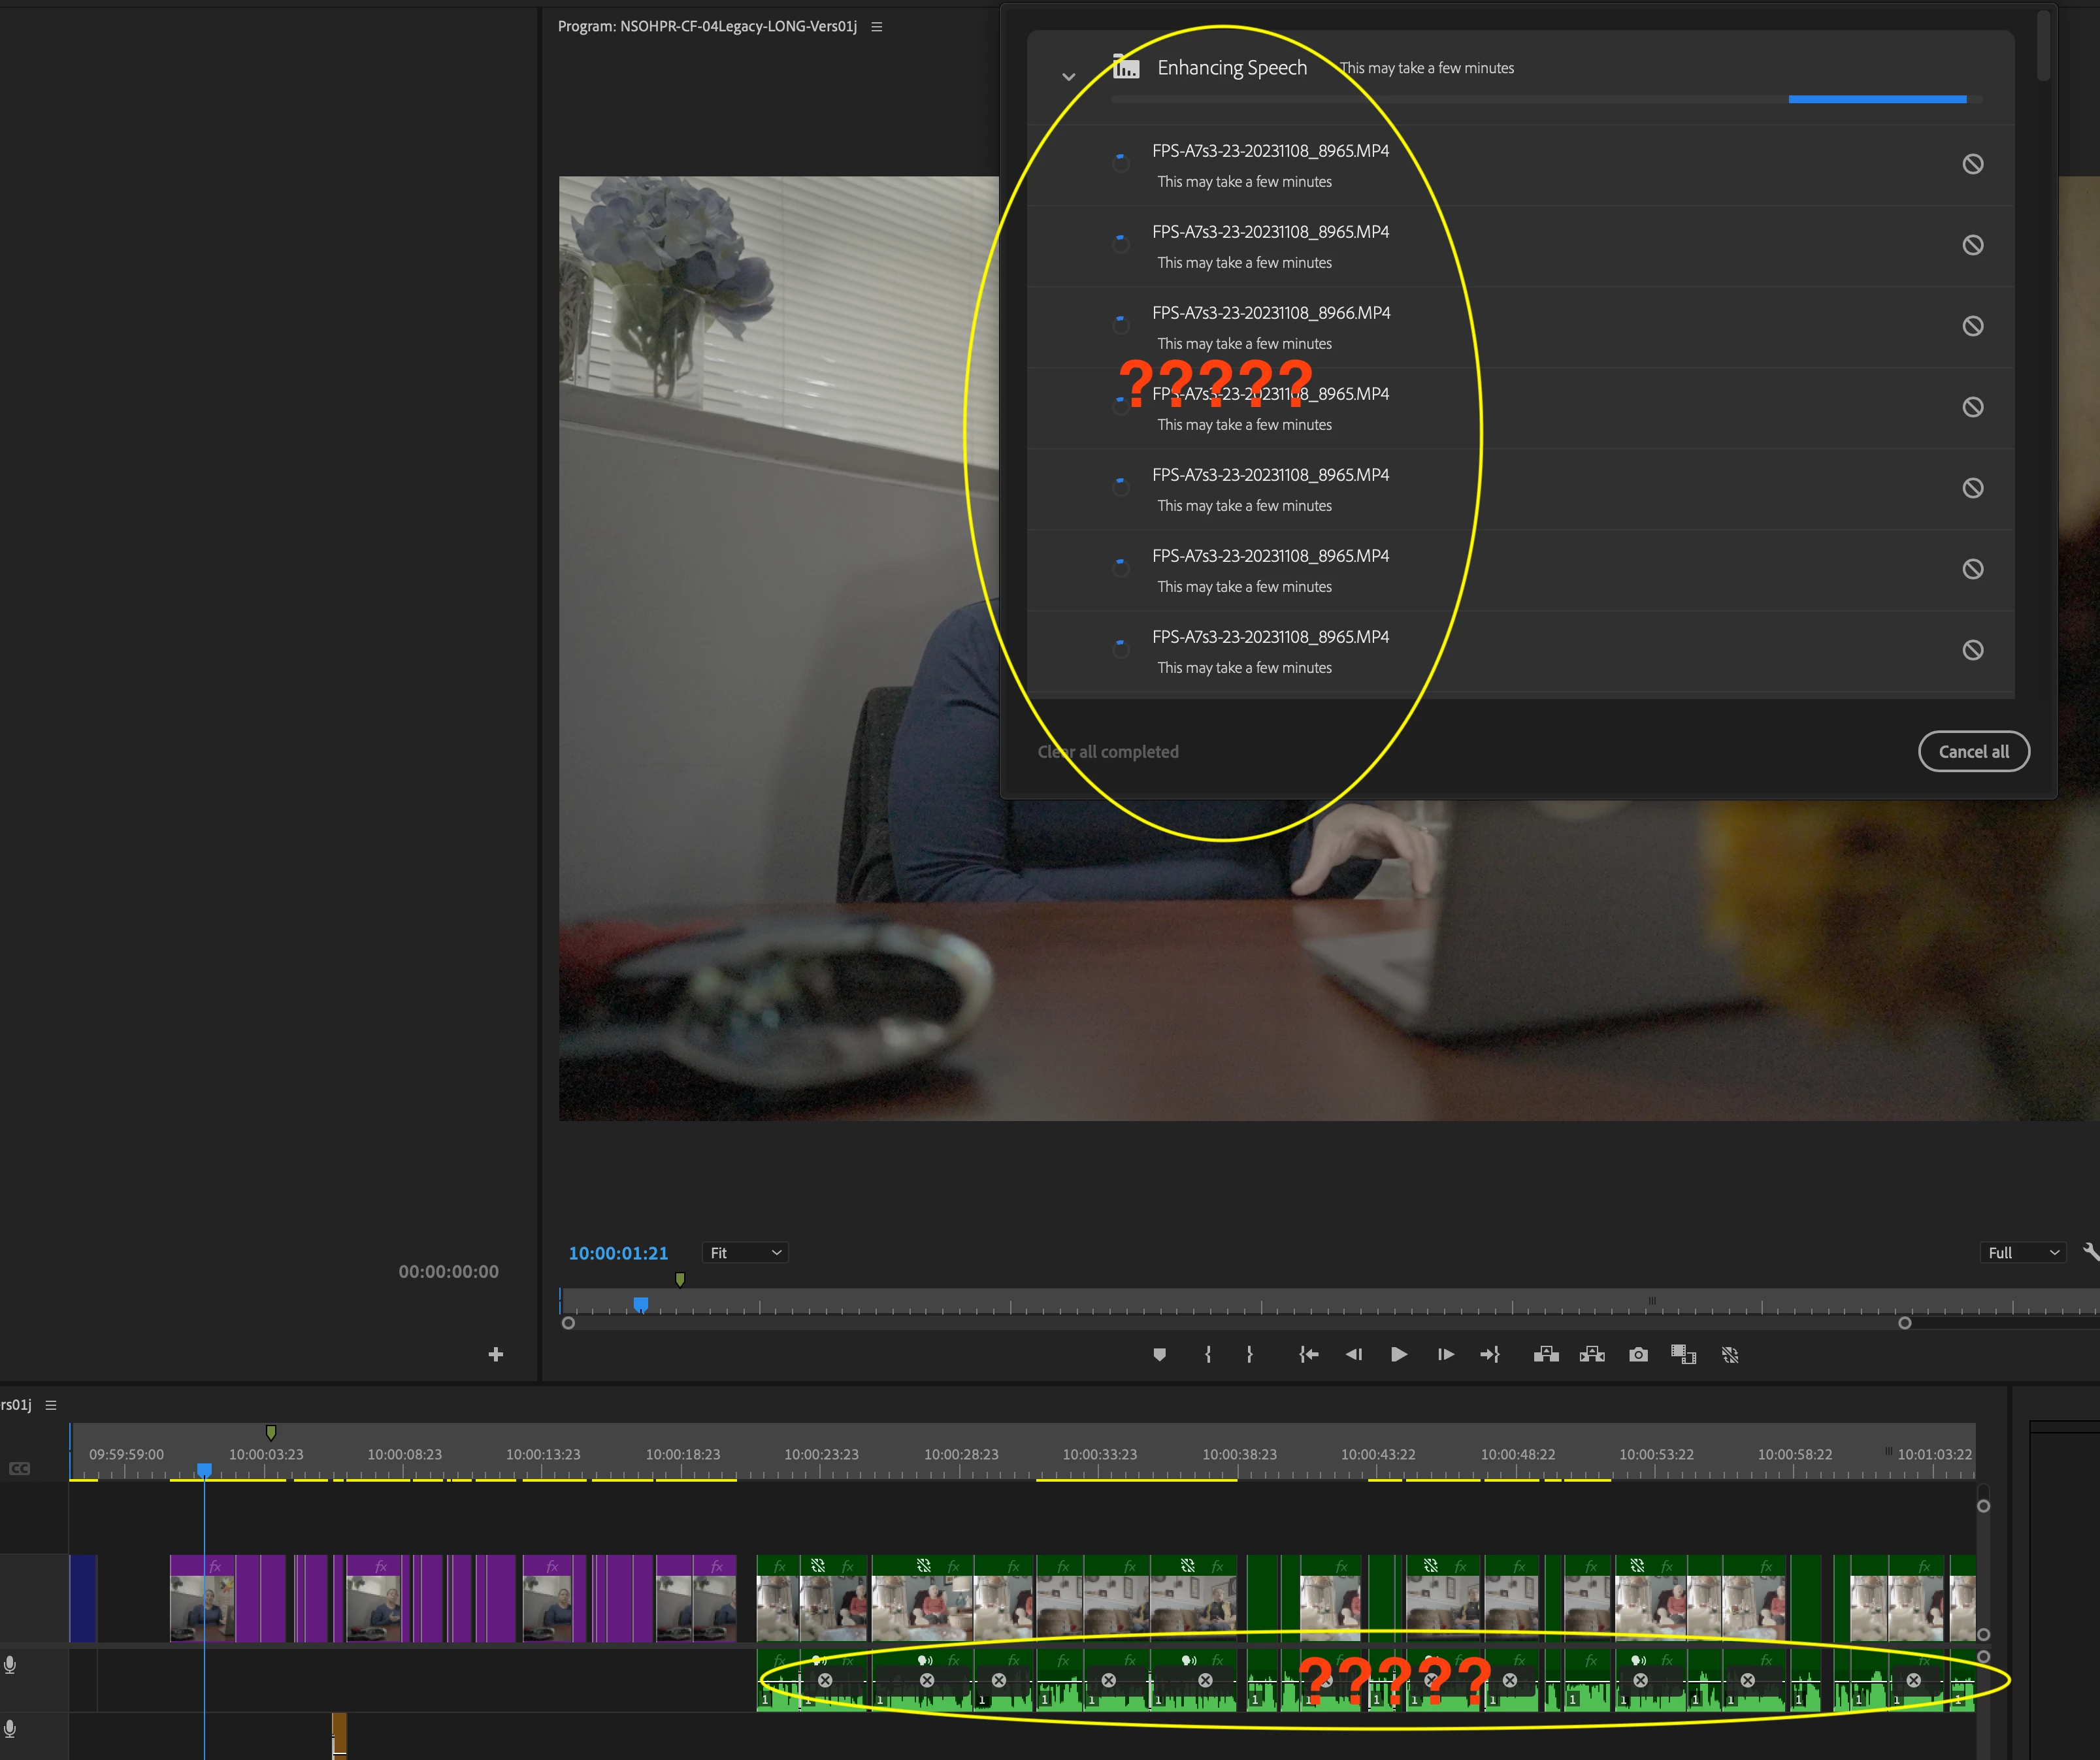
Task: Open the Fit zoom level dropdown
Action: point(745,1253)
